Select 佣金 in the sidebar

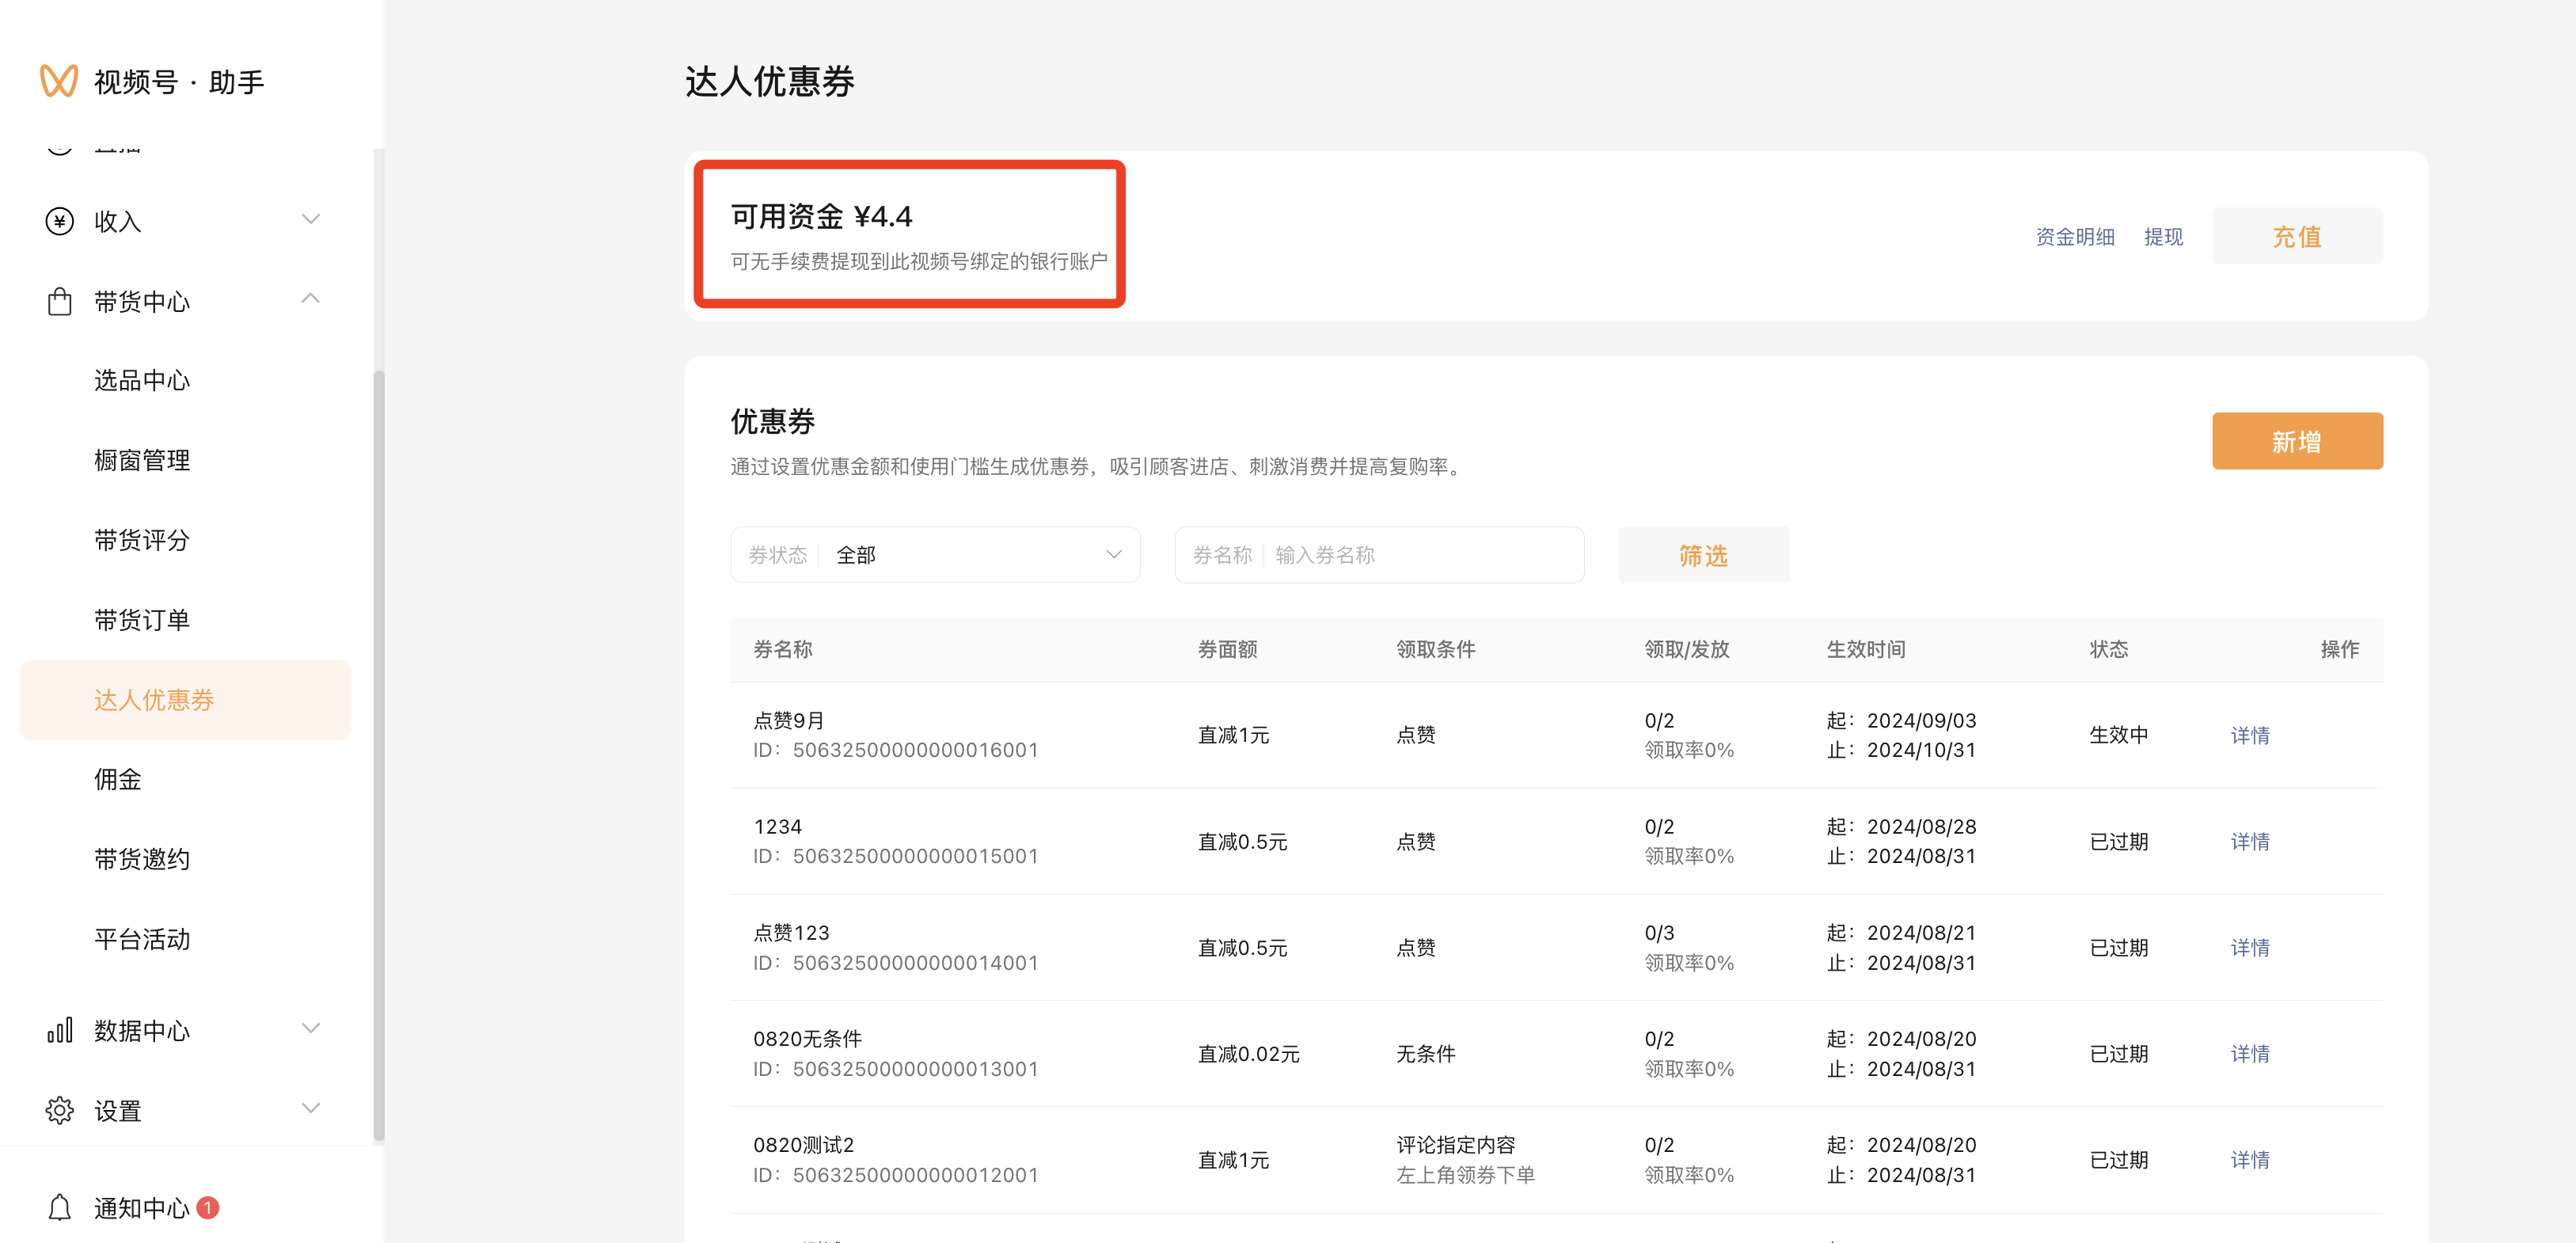(x=117, y=779)
